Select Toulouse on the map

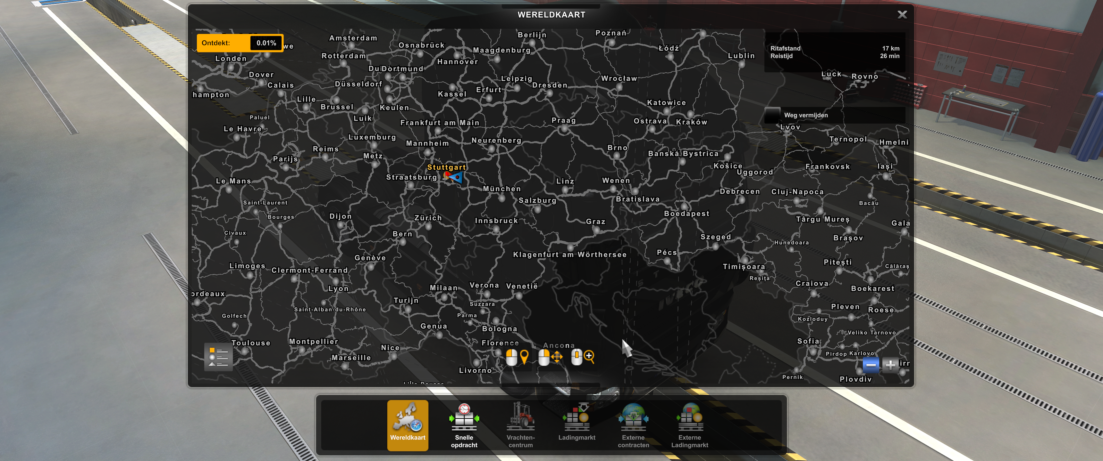[x=251, y=343]
